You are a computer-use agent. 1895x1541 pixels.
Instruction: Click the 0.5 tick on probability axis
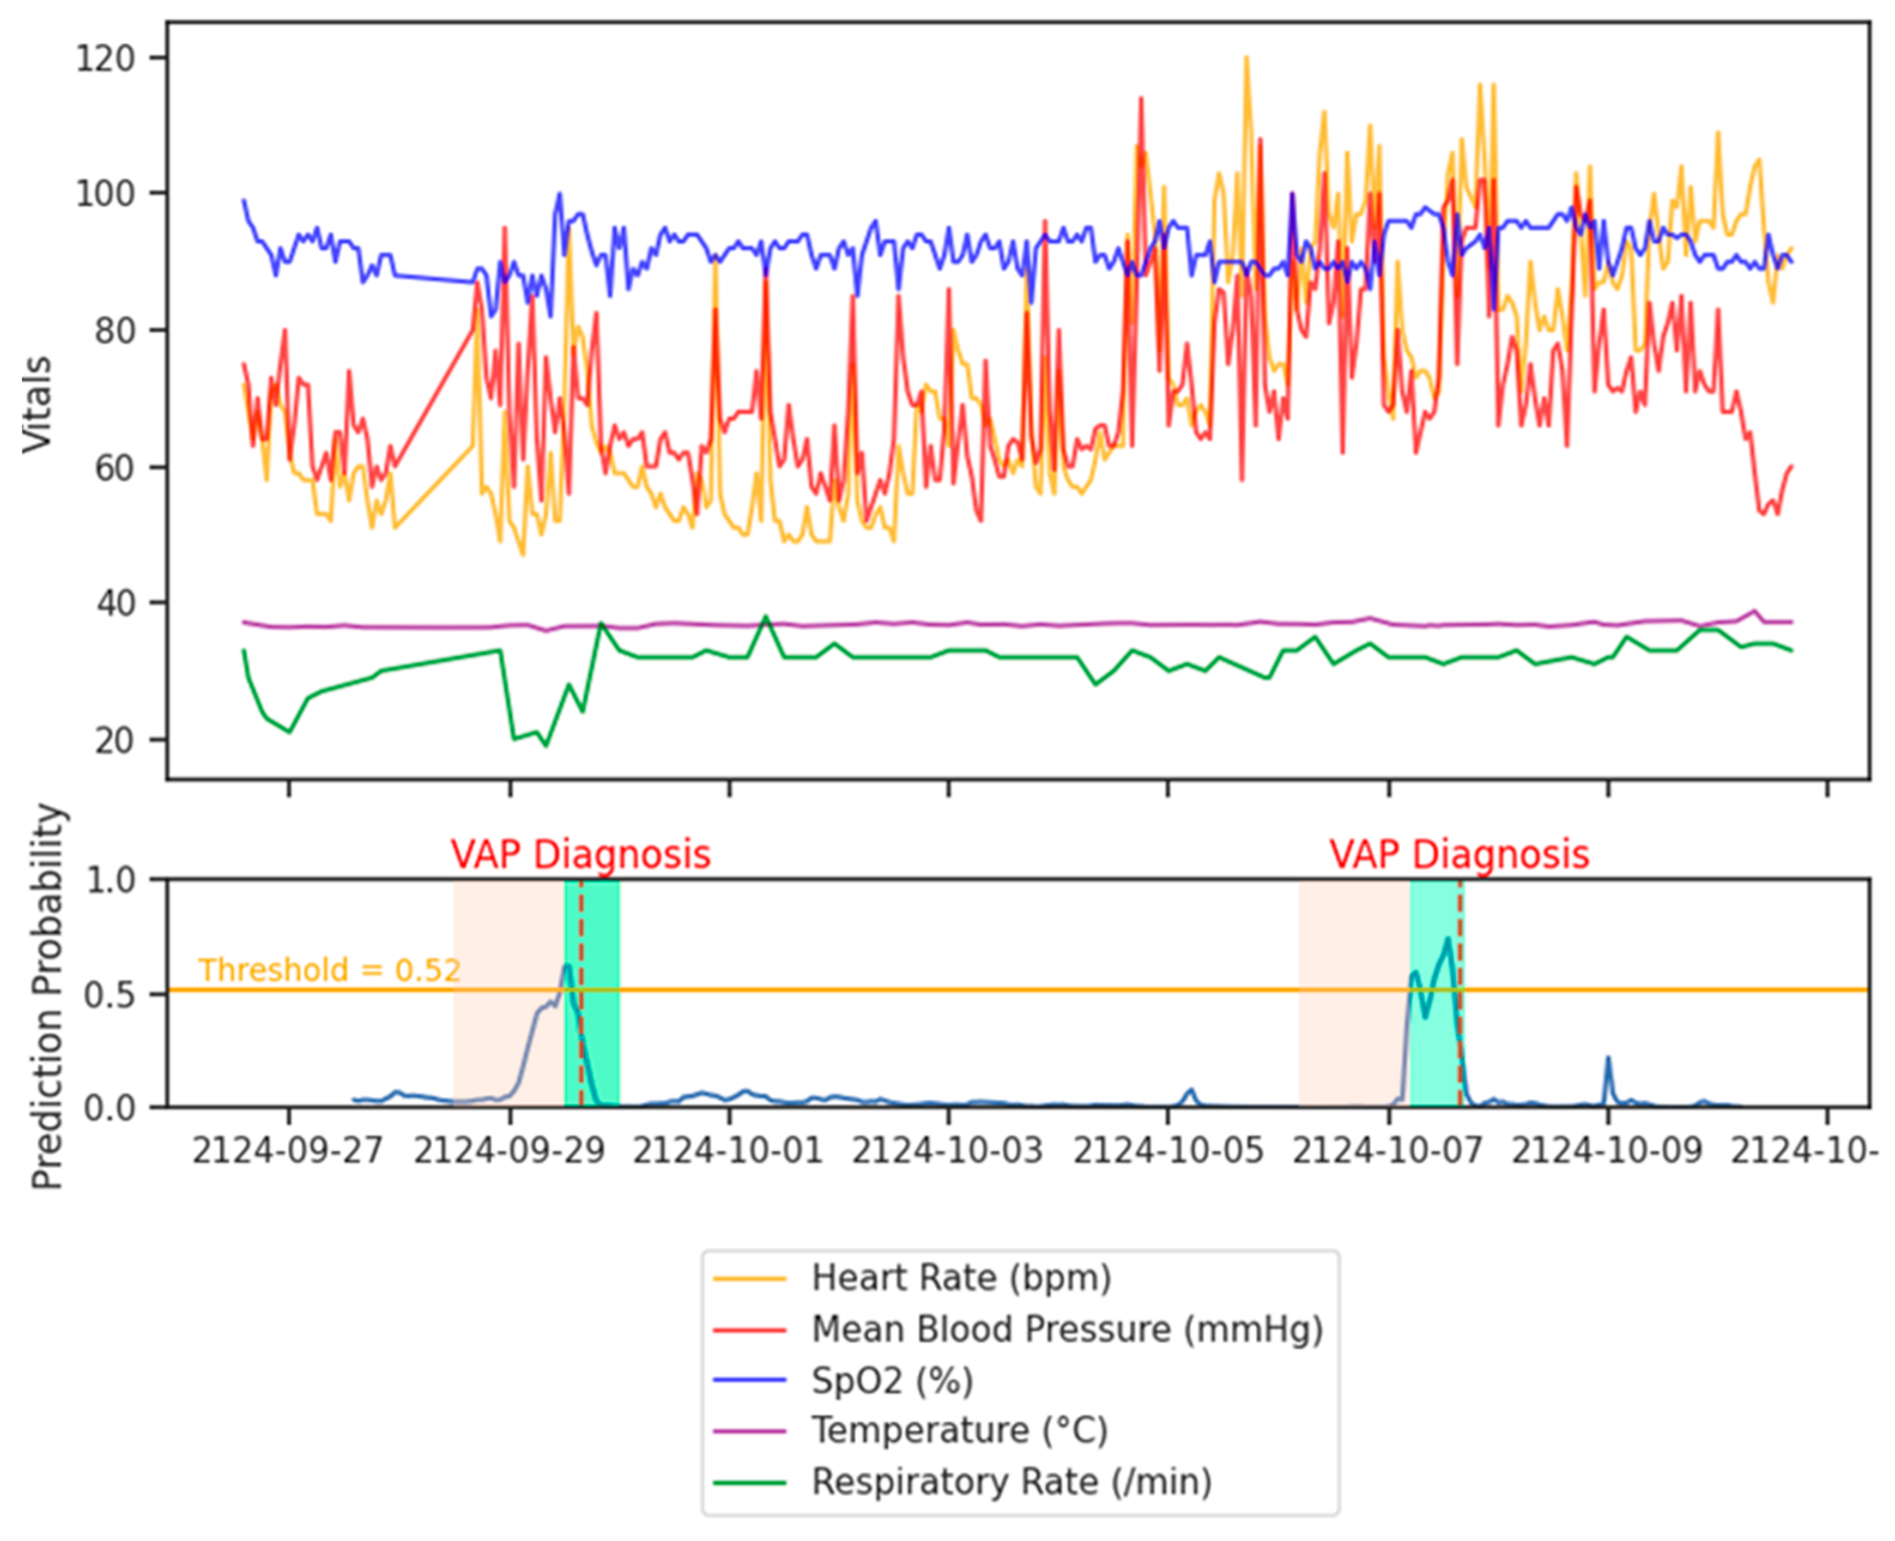coord(109,995)
